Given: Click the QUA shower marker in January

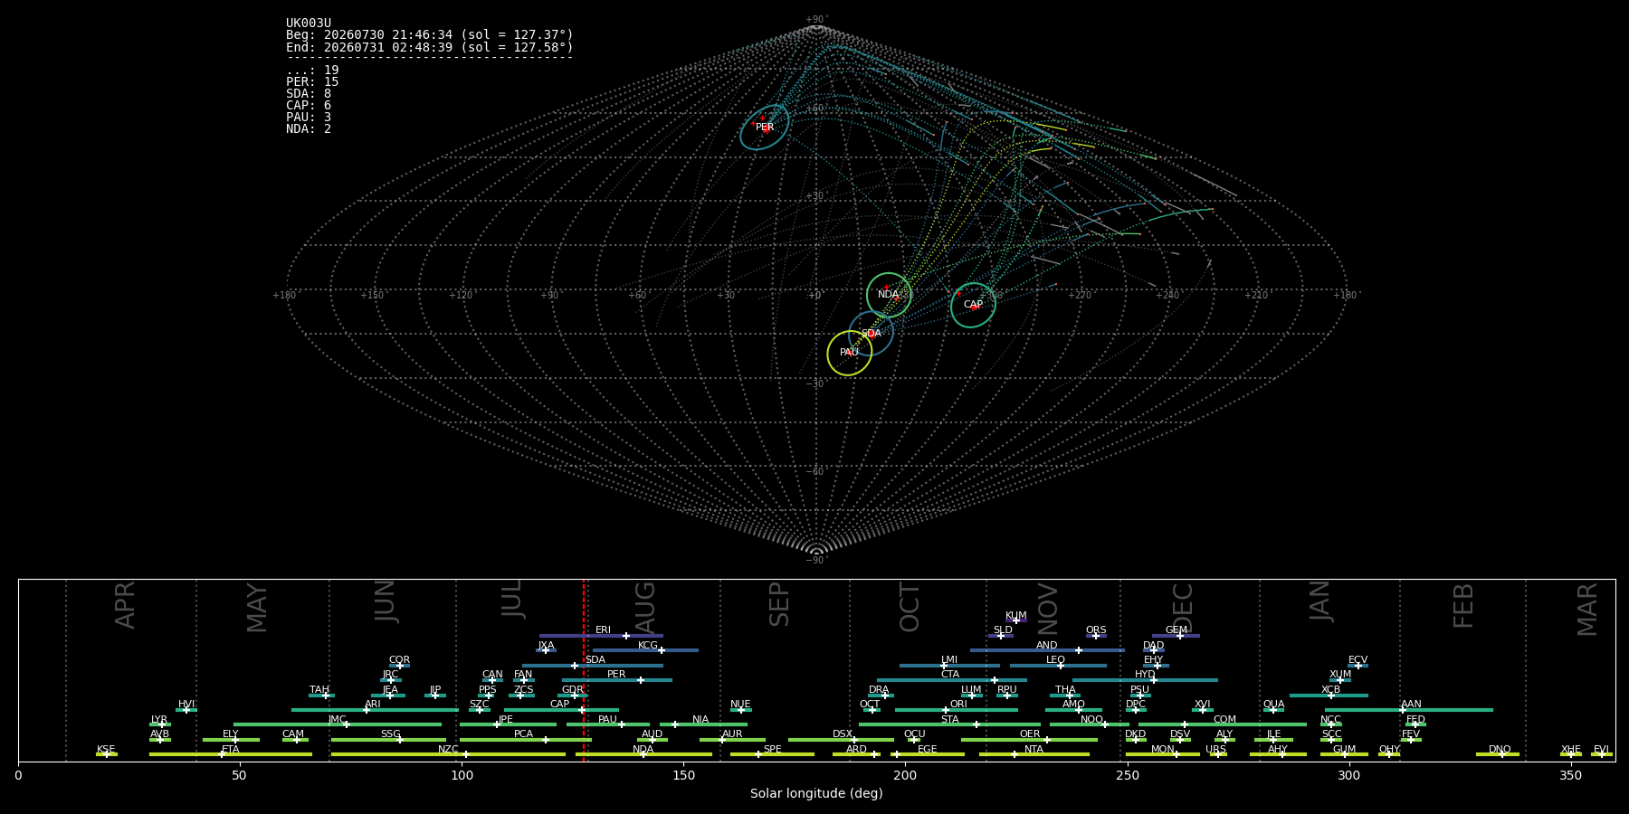Looking at the screenshot, I should pos(1272,710).
